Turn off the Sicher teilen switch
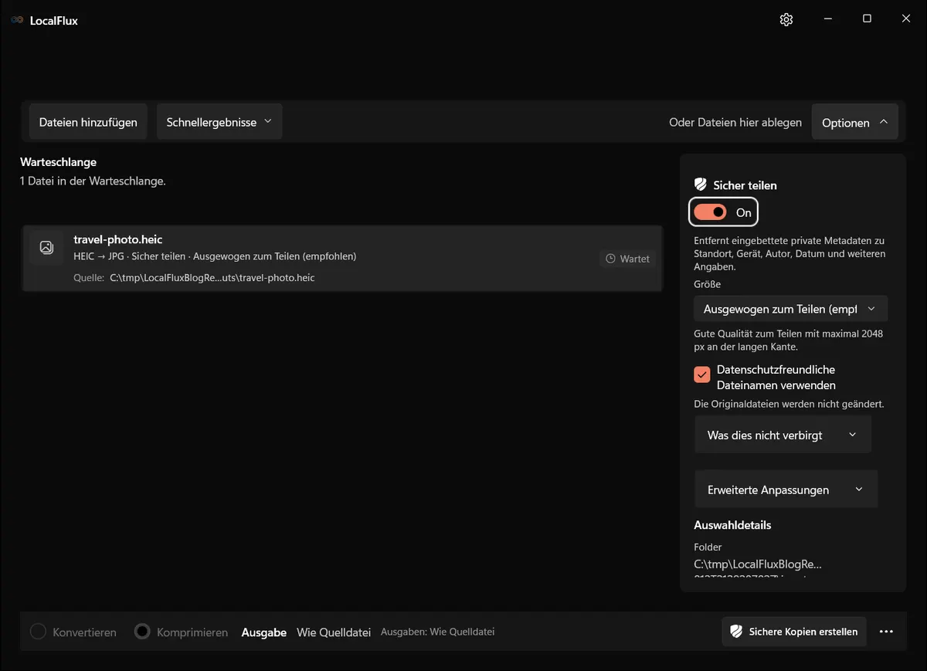Viewport: 927px width, 671px height. click(x=711, y=212)
